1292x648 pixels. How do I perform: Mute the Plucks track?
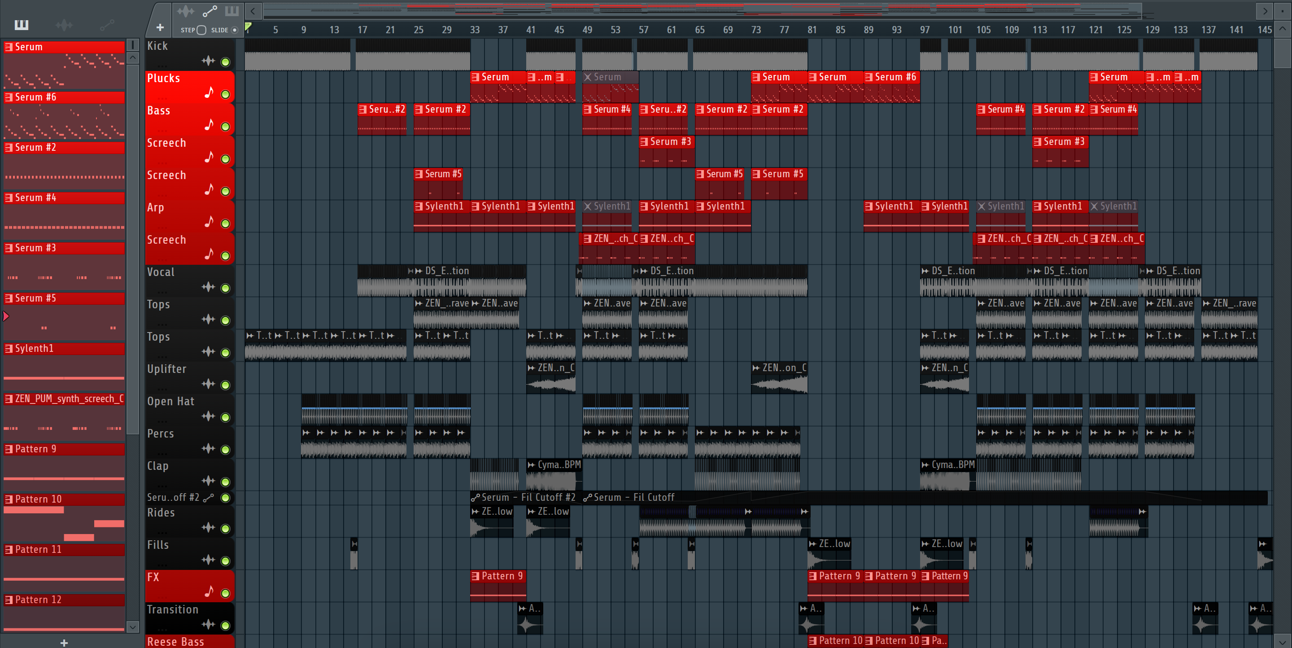(225, 94)
